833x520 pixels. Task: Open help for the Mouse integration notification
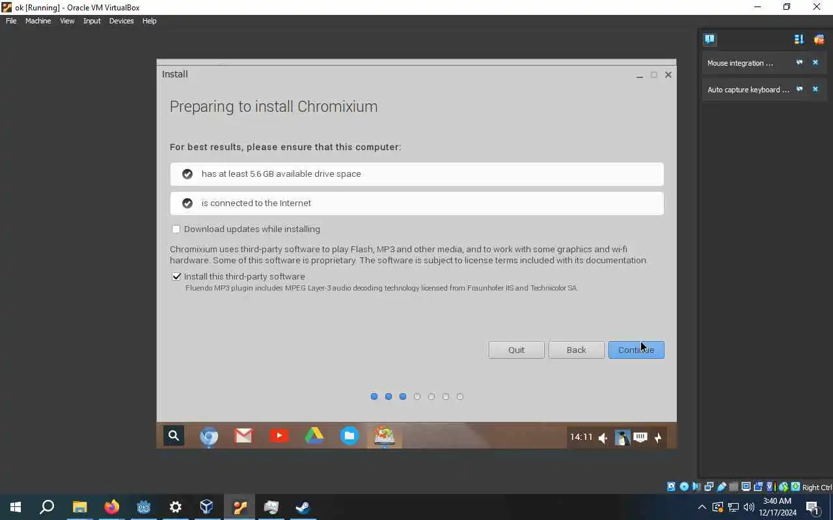[799, 63]
